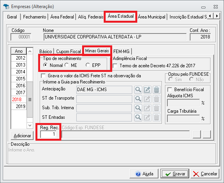Move year list up with arrow
The image size is (224, 183).
click(x=30, y=51)
